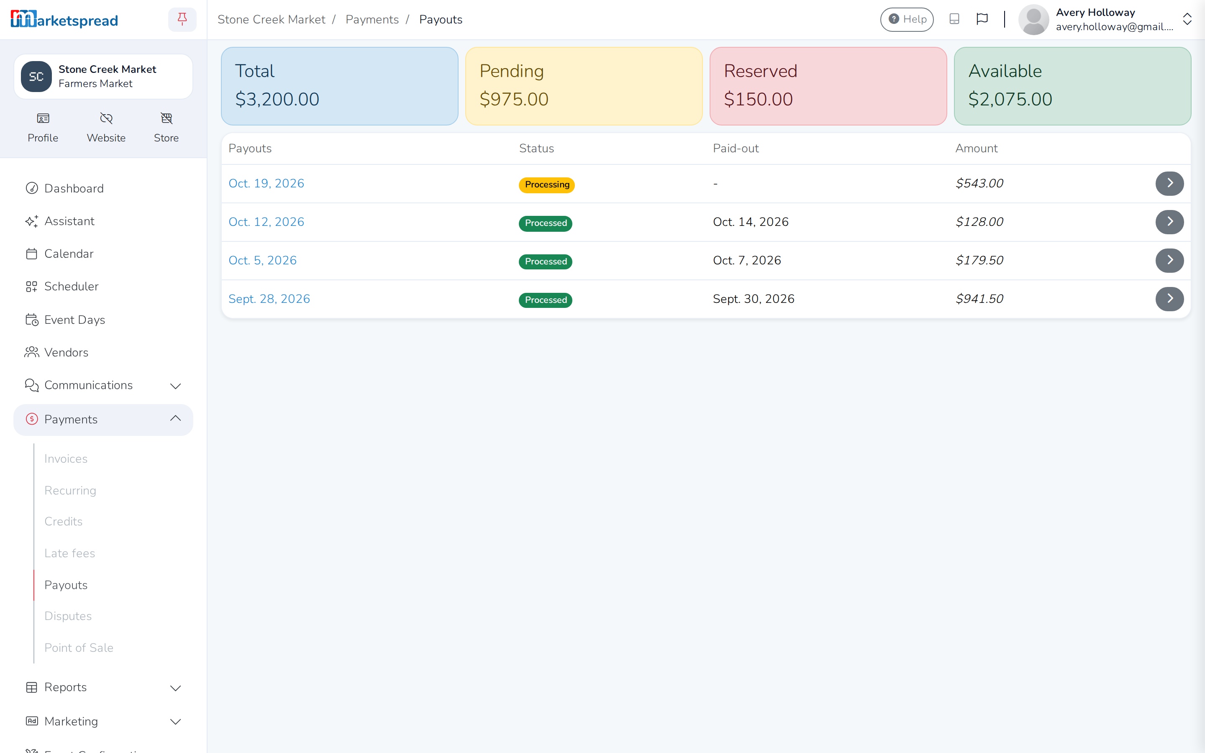Collapse the Payments menu chevron
The width and height of the screenshot is (1205, 753).
(x=175, y=419)
